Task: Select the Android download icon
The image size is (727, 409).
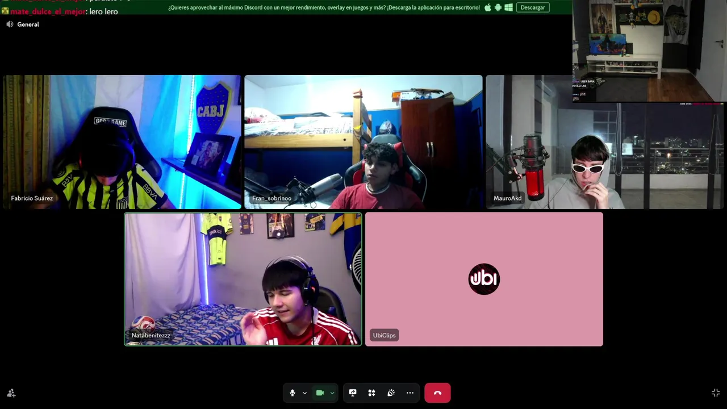Action: pos(498,7)
